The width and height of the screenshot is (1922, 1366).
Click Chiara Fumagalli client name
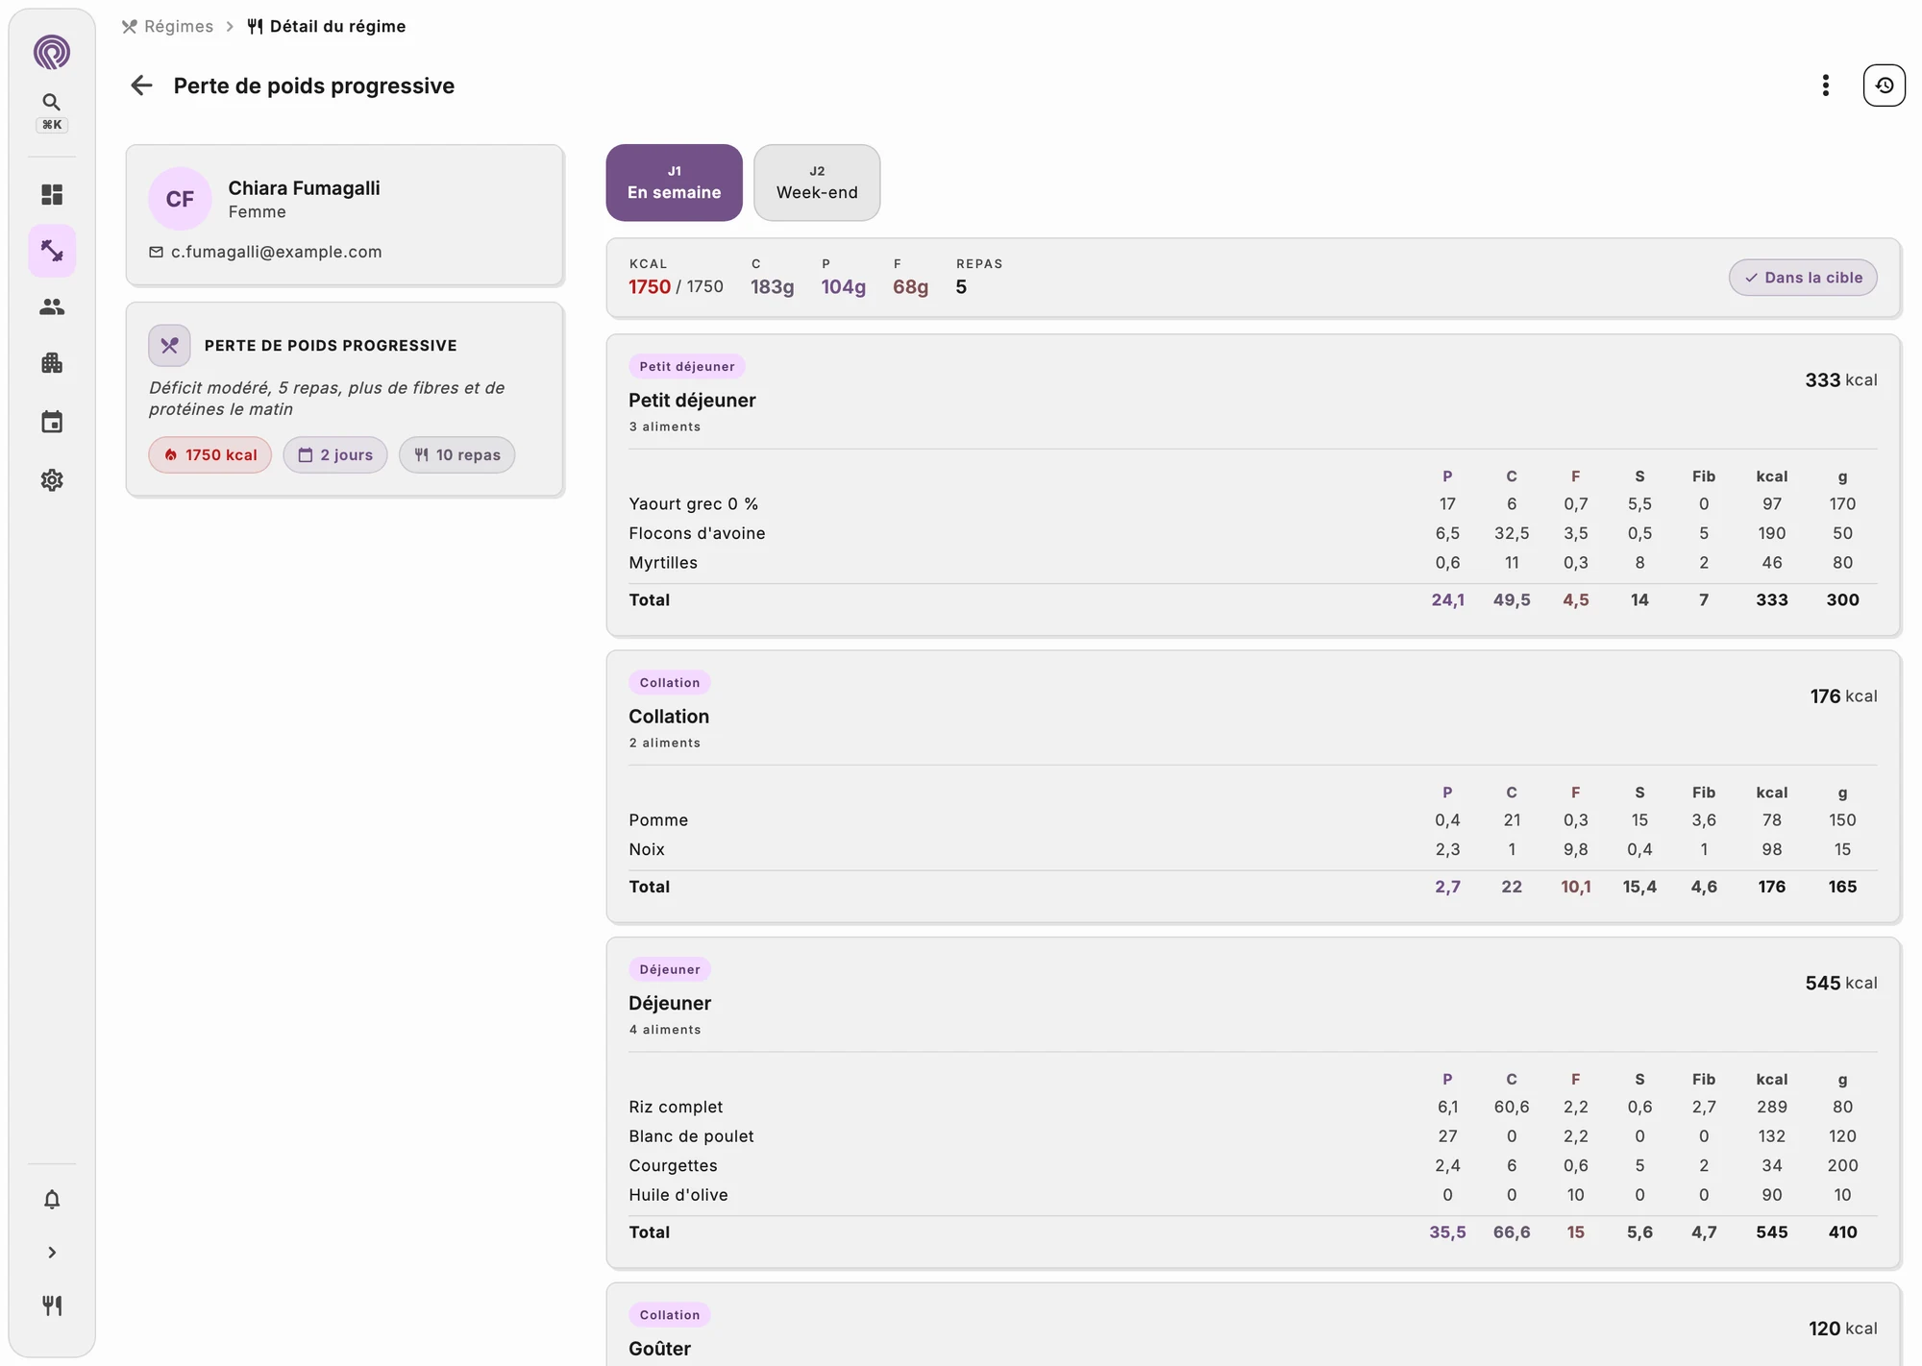click(304, 188)
